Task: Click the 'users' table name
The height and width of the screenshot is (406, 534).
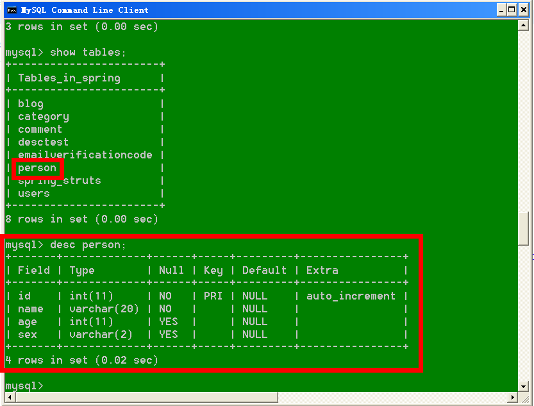Action: coord(34,194)
